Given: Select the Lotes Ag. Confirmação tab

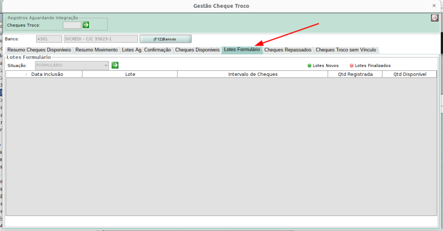Looking at the screenshot, I should point(146,50).
